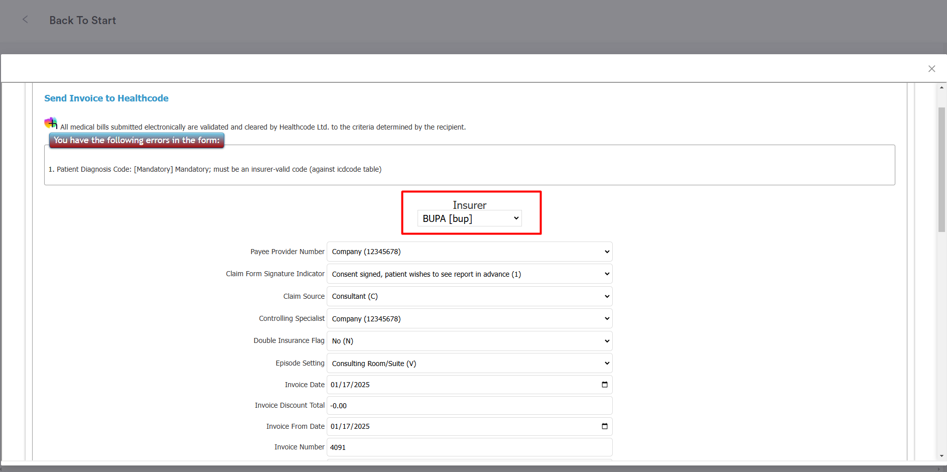Viewport: 947px width, 472px height.
Task: Open Claim Source Consultant dropdown
Action: pos(470,296)
